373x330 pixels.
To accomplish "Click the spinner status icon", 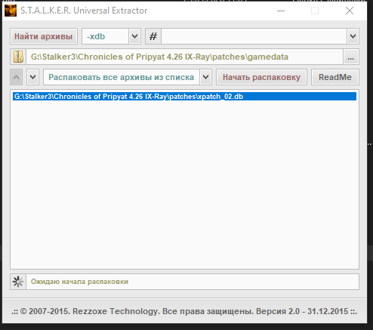I will (x=18, y=282).
